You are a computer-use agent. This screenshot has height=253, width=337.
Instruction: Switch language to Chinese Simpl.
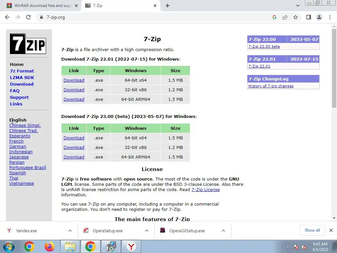pos(25,126)
